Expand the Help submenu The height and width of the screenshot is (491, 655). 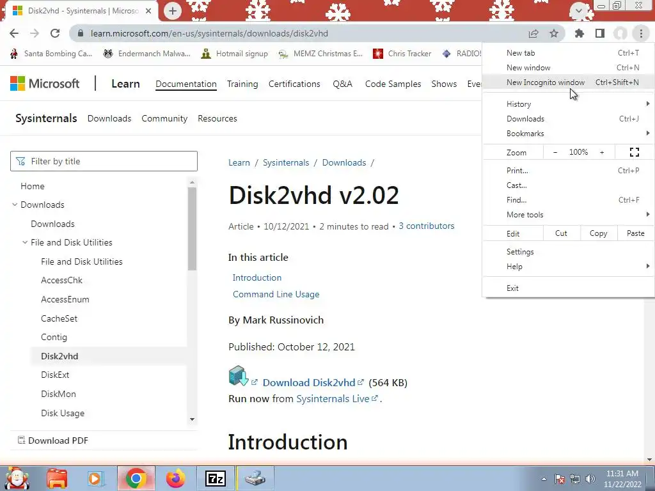[x=568, y=267]
